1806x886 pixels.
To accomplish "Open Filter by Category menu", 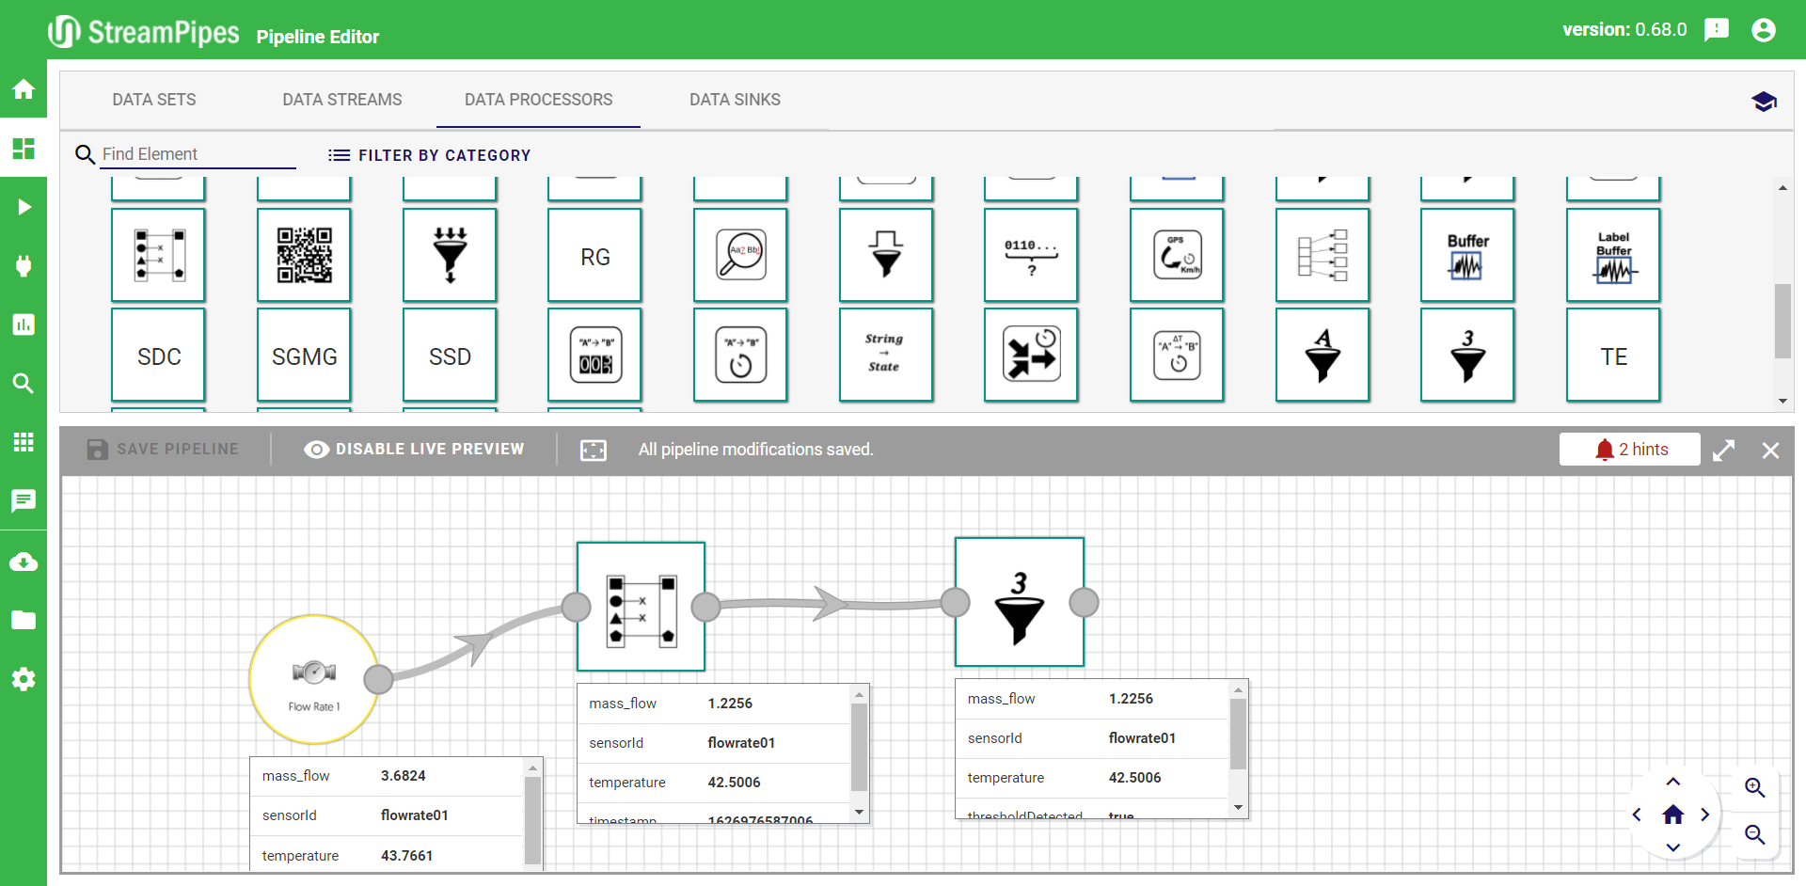I will [x=429, y=155].
